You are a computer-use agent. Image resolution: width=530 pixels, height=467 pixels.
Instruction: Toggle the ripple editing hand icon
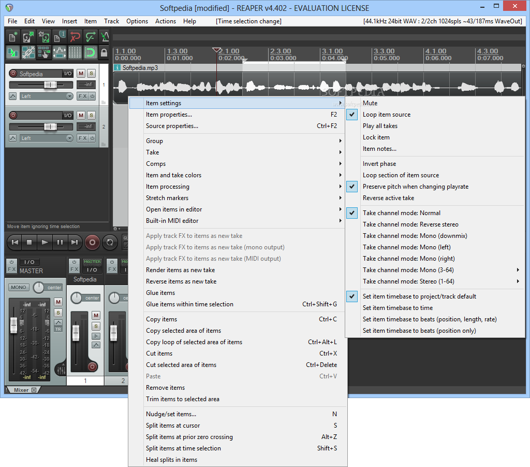click(44, 52)
